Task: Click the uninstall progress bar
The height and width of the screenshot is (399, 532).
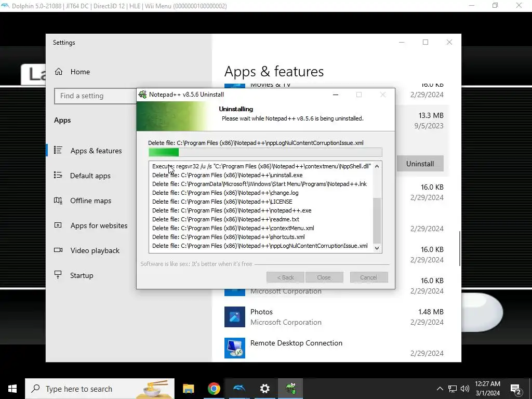Action: (x=265, y=152)
